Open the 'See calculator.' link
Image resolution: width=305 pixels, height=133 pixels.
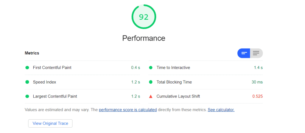click(221, 110)
